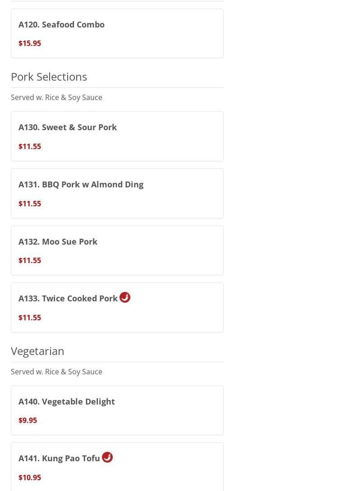354x491 pixels.
Task: Click the $11.55 price under Twice Cooked Pork
Action: [x=30, y=318]
